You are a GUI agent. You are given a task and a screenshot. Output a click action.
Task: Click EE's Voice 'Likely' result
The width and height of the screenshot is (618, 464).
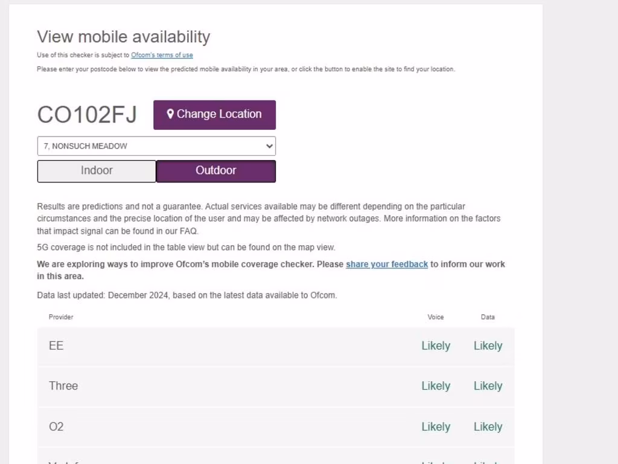[436, 346]
